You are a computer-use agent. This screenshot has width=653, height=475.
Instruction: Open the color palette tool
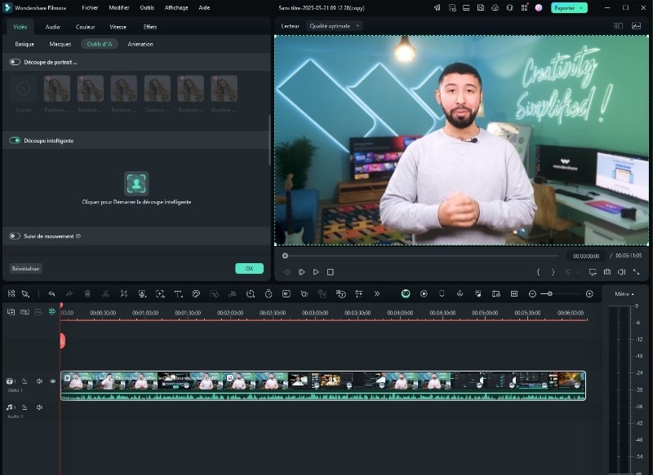point(196,294)
